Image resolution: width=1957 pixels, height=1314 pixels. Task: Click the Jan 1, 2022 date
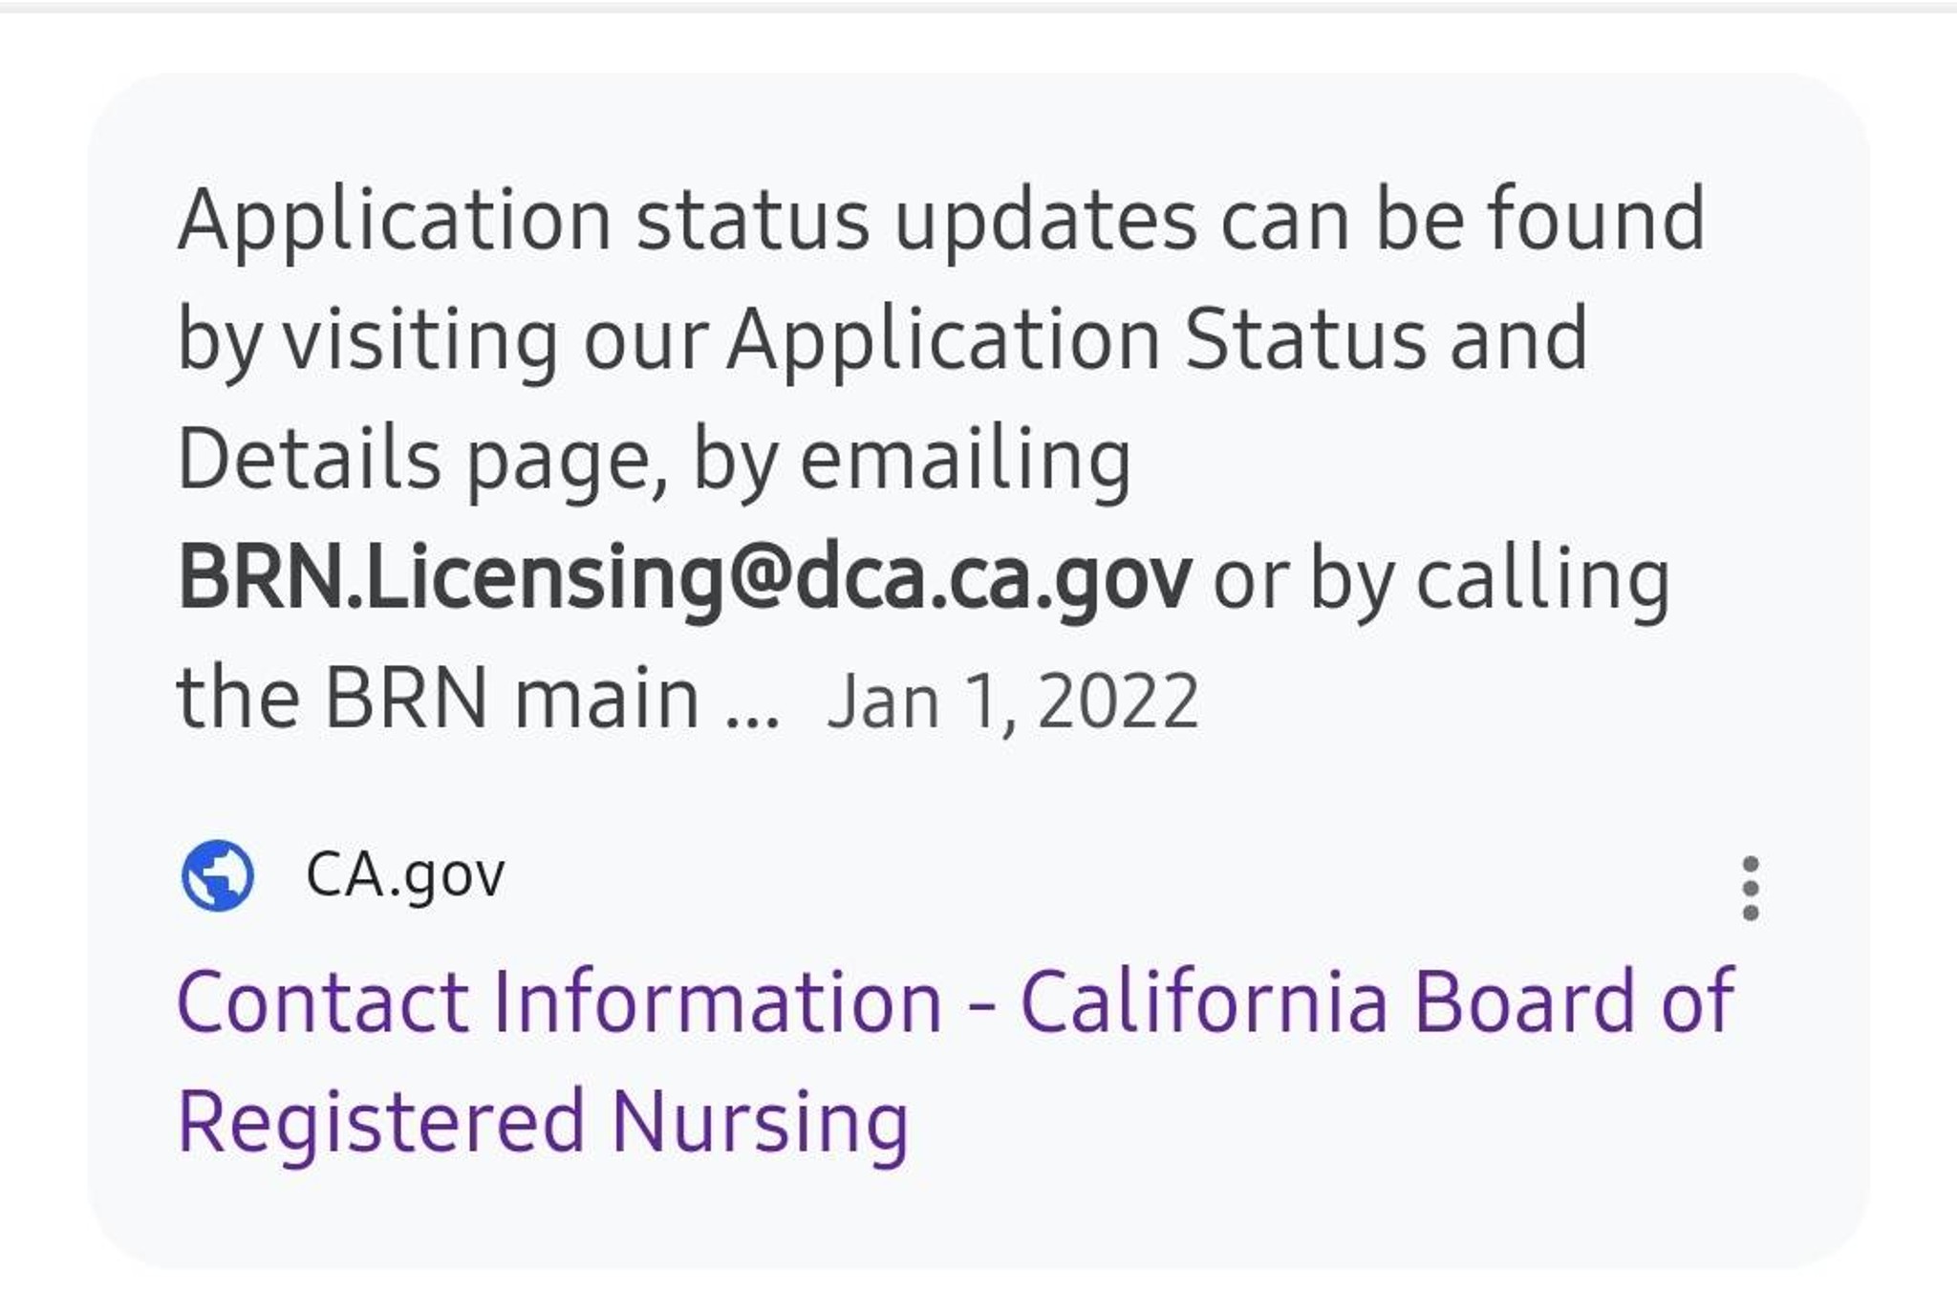(x=1013, y=700)
